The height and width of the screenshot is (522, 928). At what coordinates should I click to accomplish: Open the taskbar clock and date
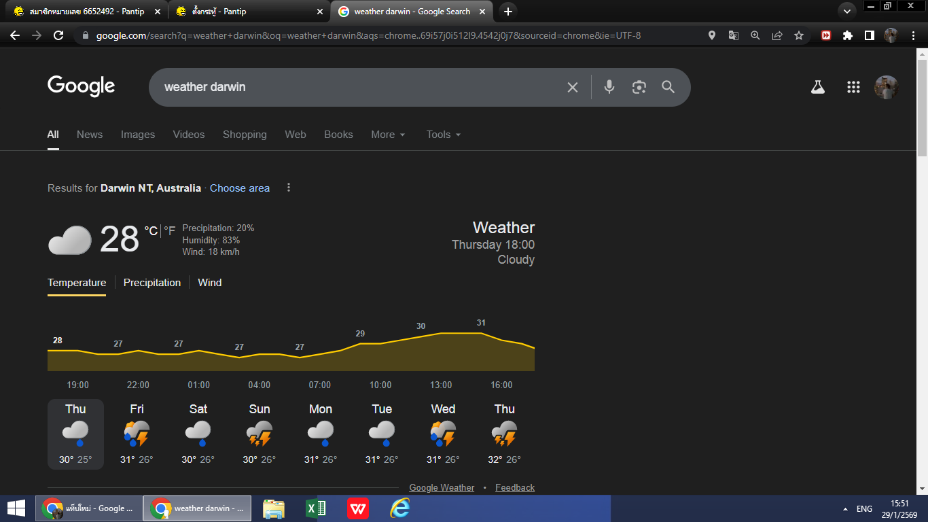900,508
